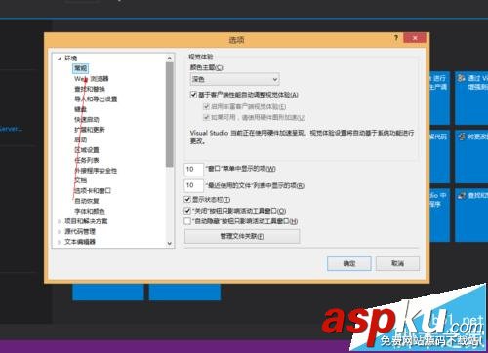This screenshot has height=353, width=488.
Task: Select the 外接程序安全性 tree item
Action: coord(96,171)
